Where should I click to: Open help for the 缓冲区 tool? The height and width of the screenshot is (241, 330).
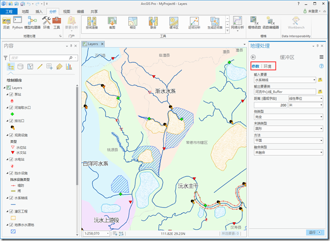point(321,66)
